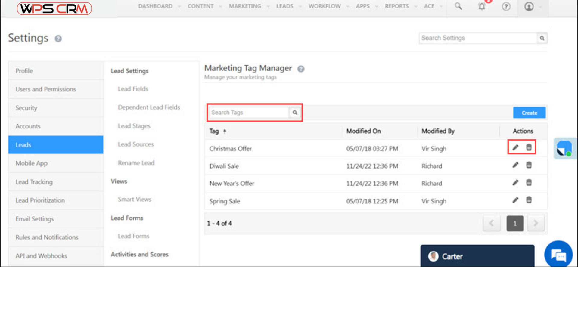Screen dimensions: 578x325
Task: Click into the Search Settings field
Action: 478,38
